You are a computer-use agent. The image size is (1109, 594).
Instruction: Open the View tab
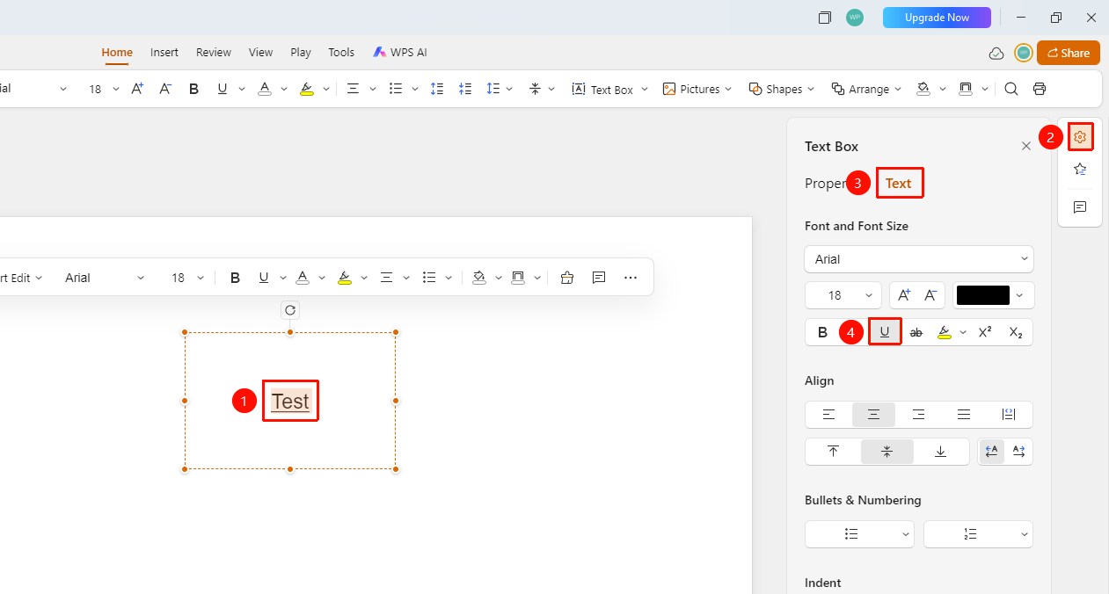tap(260, 53)
